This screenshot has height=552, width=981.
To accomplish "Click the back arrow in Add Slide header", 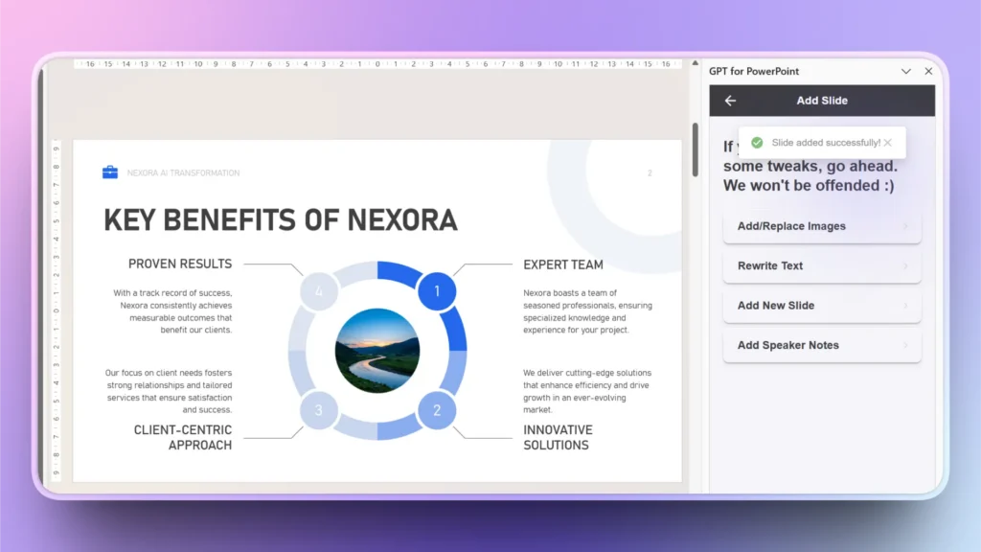I will tap(730, 101).
